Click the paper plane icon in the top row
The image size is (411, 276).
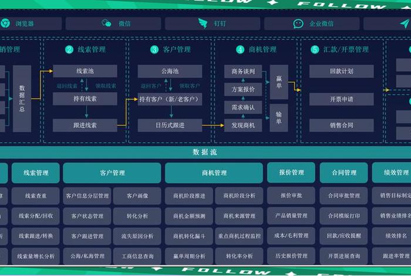coord(405,23)
